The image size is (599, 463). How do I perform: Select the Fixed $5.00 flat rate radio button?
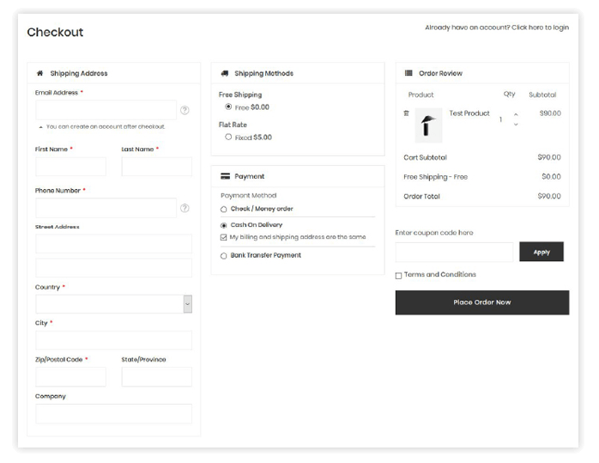tap(228, 137)
